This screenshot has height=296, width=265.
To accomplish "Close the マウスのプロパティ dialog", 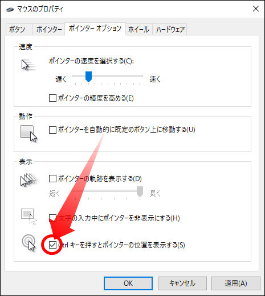I will [x=256, y=9].
